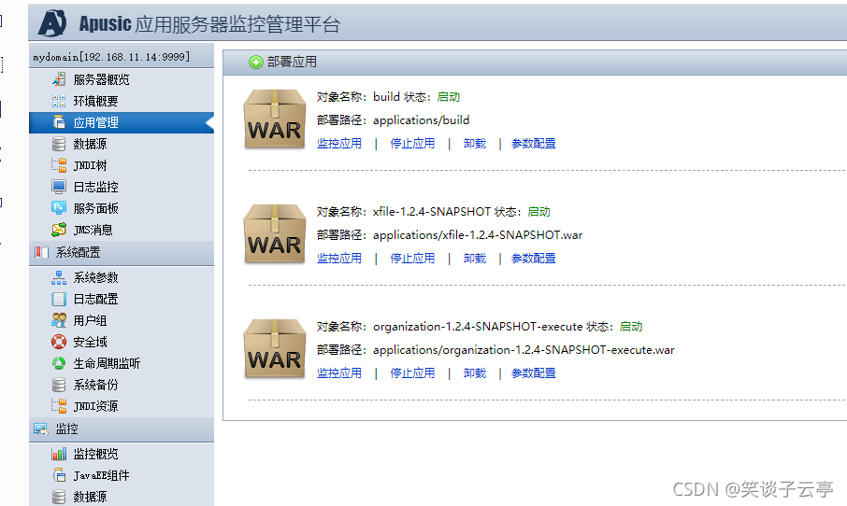Viewport: 847px width, 506px height.
Task: Click 停止应用 for xfile-1.2.4-SNAPSHOT
Action: click(x=412, y=259)
